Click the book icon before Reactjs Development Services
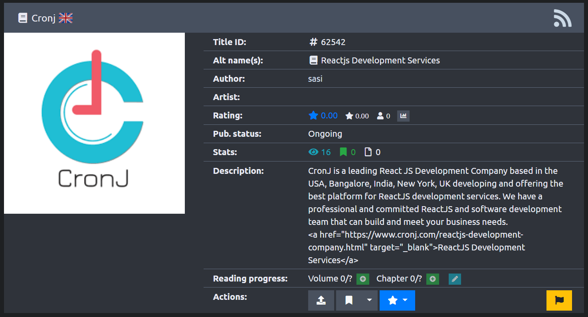The height and width of the screenshot is (317, 588). (x=313, y=60)
